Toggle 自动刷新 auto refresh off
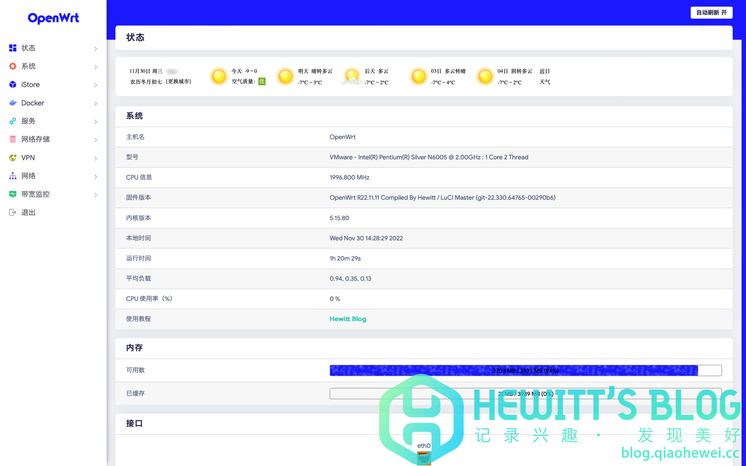Image resolution: width=746 pixels, height=466 pixels. point(711,12)
